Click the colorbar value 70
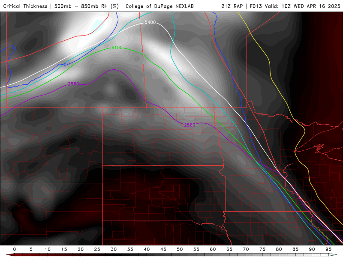The height and width of the screenshot is (257, 343). click(246, 249)
